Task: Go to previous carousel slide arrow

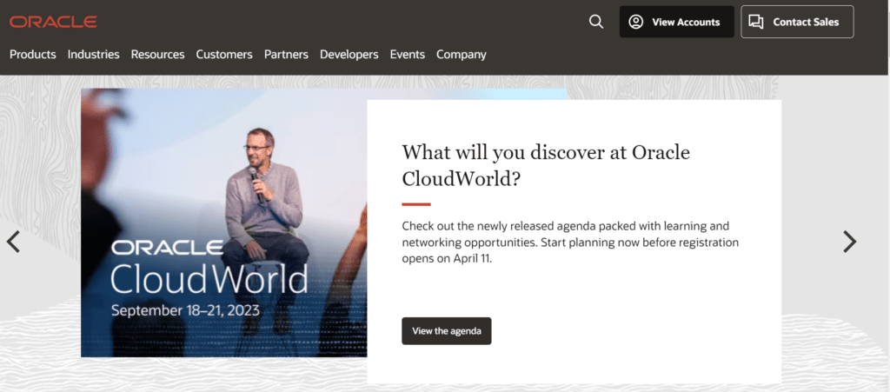Action: click(x=13, y=242)
